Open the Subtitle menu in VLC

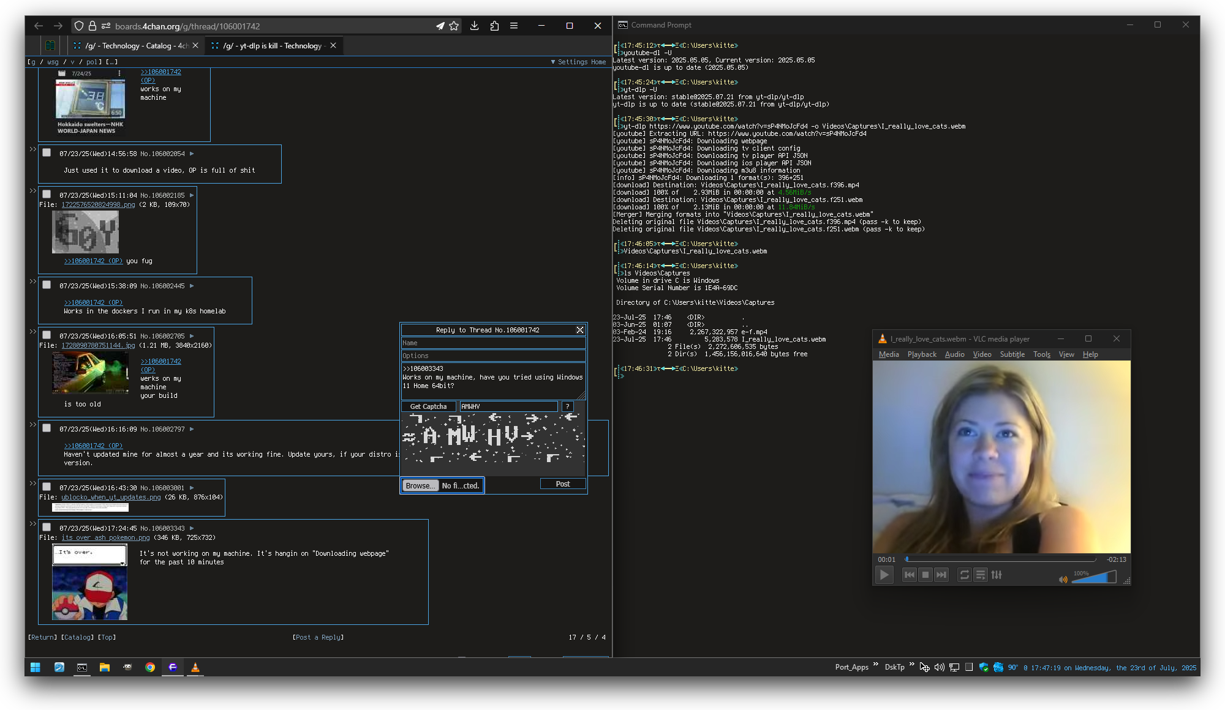pos(1012,354)
